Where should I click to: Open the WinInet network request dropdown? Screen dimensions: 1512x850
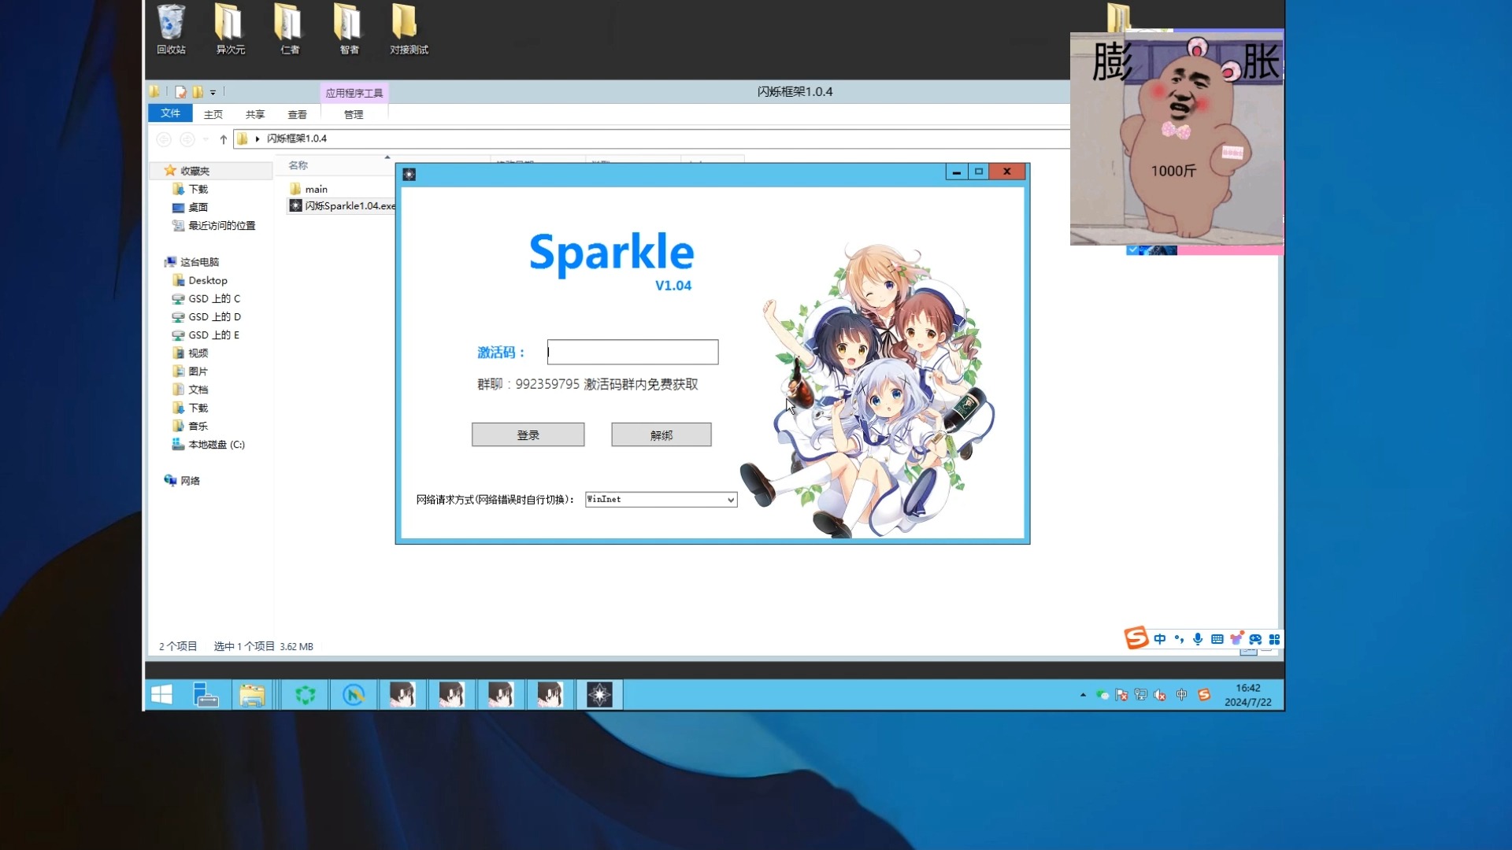pyautogui.click(x=661, y=499)
